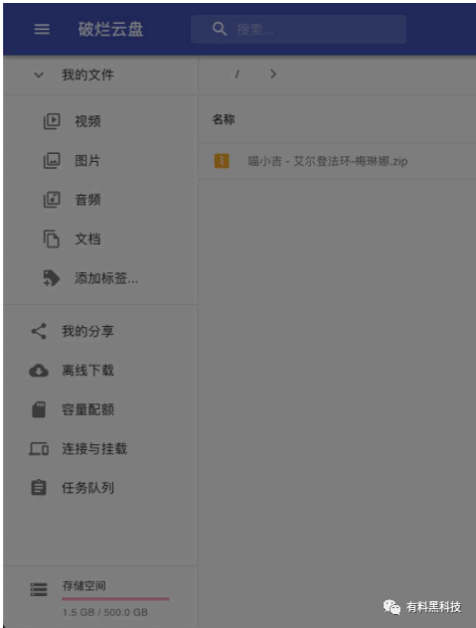Click the 离线下载 cloud download icon
Screen dimensions: 476x628
[39, 371]
